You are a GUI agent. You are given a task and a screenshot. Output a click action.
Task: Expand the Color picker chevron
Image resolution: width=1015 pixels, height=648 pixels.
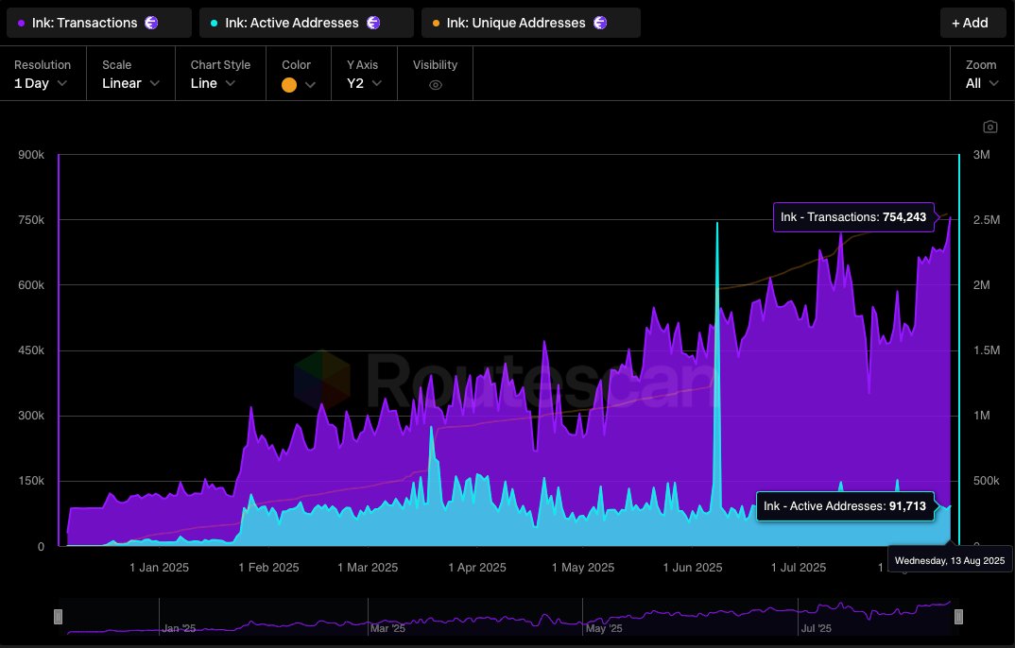pos(310,85)
